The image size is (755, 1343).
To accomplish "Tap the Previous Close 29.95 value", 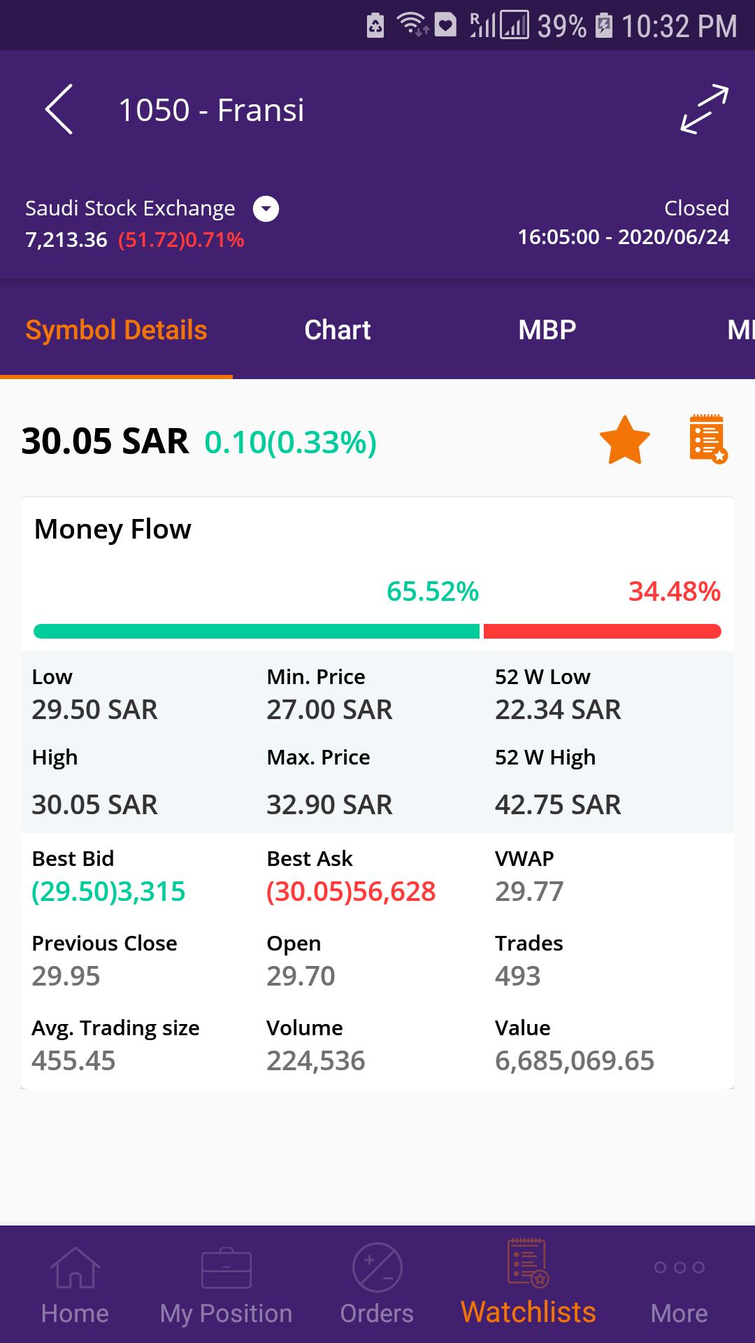I will pyautogui.click(x=66, y=976).
